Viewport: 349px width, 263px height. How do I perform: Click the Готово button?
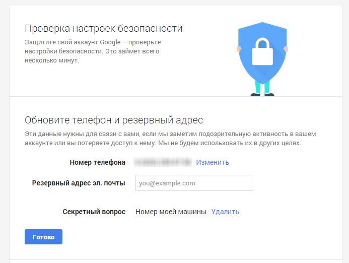(43, 237)
